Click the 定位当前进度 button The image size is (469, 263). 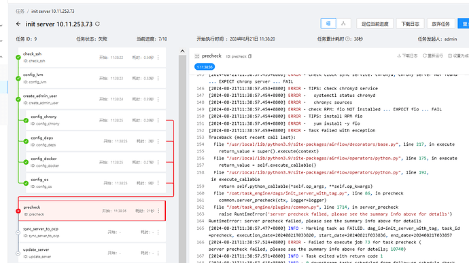(x=375, y=24)
